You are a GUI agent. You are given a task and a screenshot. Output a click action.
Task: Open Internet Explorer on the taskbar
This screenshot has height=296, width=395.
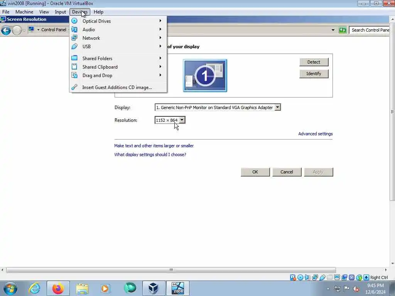(x=34, y=288)
